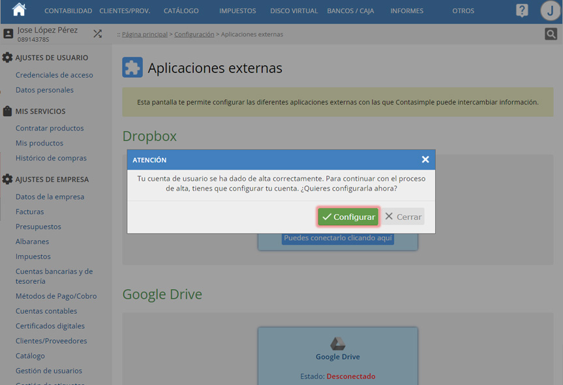The height and width of the screenshot is (385, 563).
Task: Click the Mis Servicios bag icon
Action: click(7, 111)
